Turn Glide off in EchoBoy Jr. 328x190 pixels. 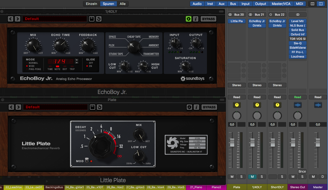pyautogui.click(x=89, y=63)
